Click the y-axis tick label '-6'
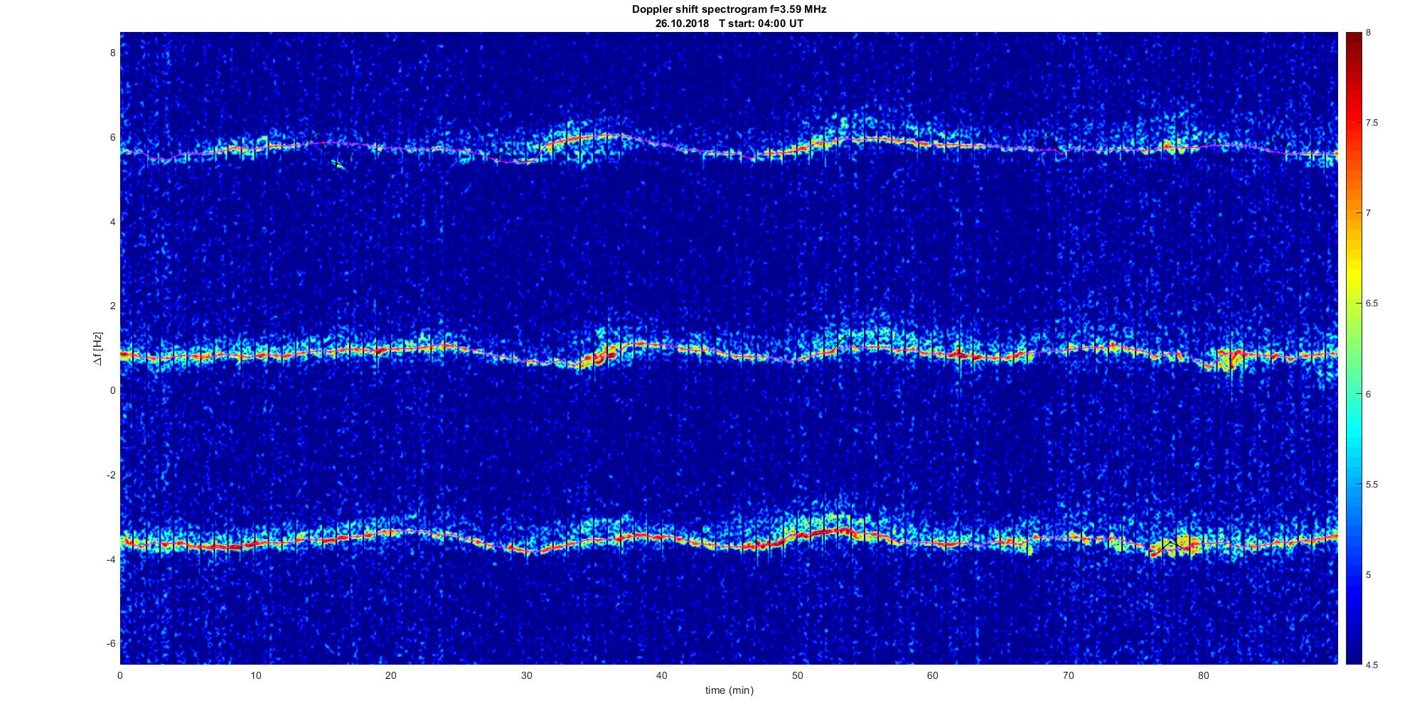This screenshot has width=1422, height=713. 111,643
